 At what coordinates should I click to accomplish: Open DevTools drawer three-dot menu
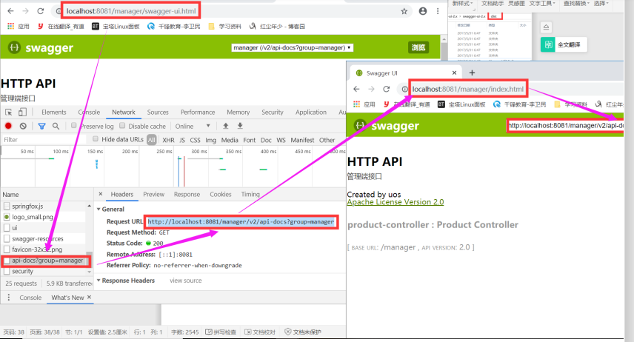[8, 297]
